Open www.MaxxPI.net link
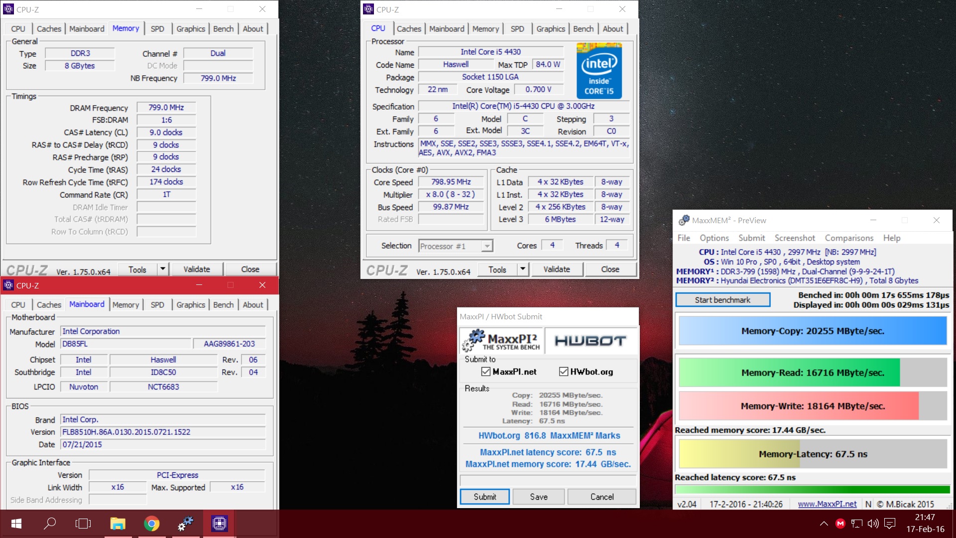Image resolution: width=956 pixels, height=538 pixels. (827, 504)
